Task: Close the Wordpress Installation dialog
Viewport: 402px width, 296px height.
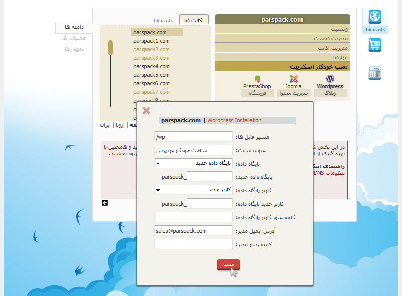Action: pos(146,111)
